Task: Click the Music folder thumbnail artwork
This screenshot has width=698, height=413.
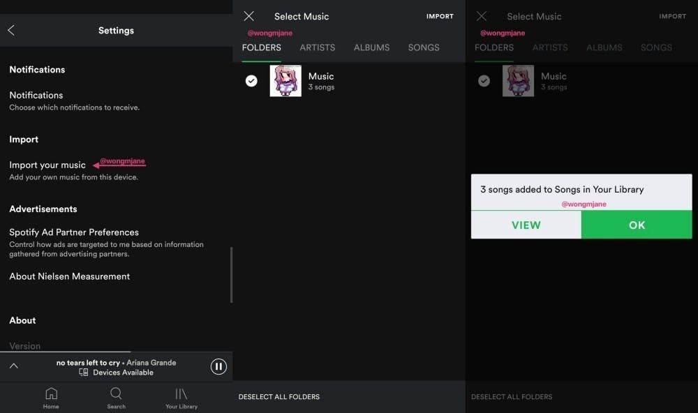Action: pos(285,80)
